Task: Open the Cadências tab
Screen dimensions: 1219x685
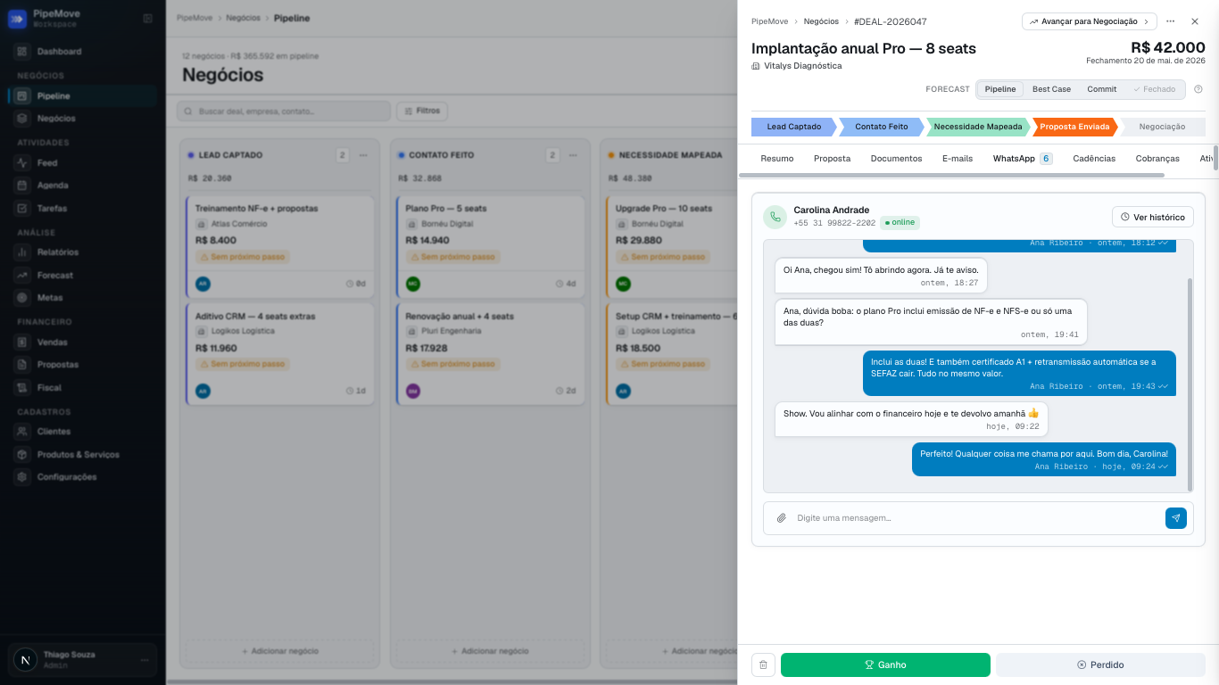Action: tap(1094, 159)
